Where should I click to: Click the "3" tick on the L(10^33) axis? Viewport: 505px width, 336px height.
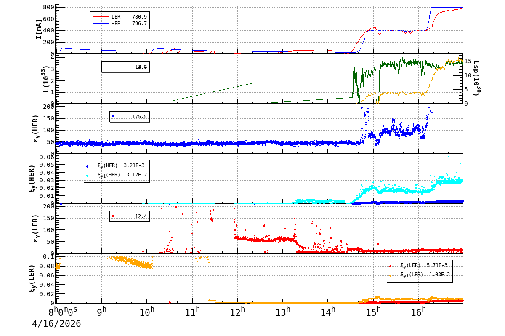pos(52,69)
